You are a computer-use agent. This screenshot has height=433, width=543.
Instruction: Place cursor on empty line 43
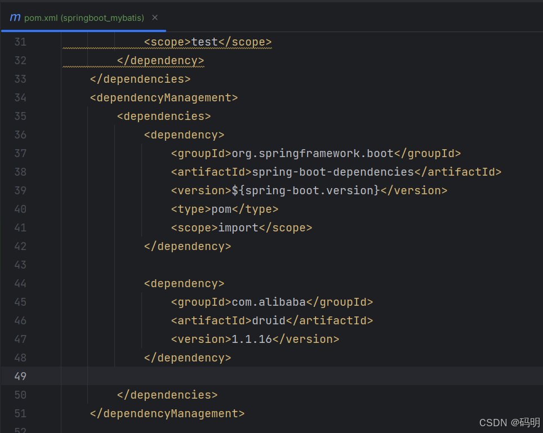pyautogui.click(x=169, y=265)
